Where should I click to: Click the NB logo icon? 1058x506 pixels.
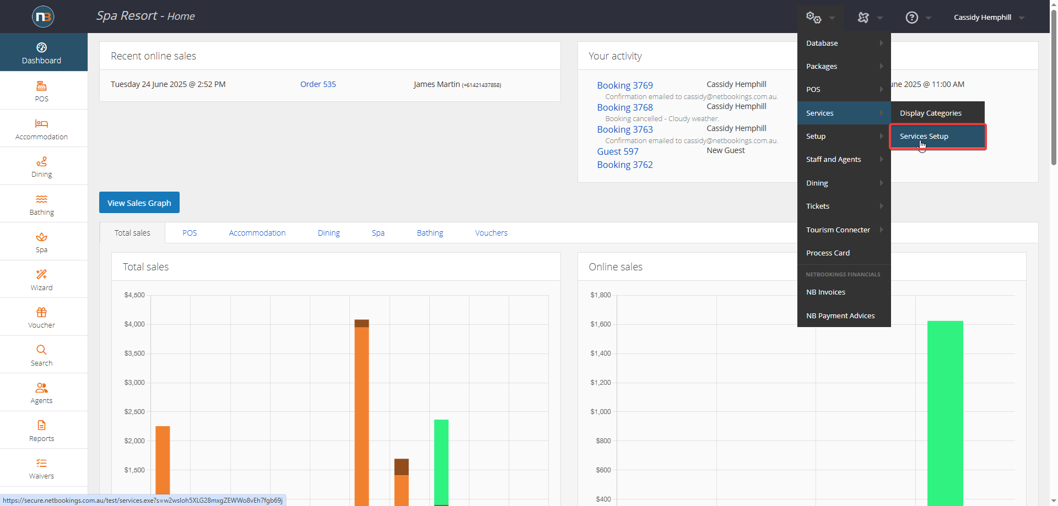point(43,17)
